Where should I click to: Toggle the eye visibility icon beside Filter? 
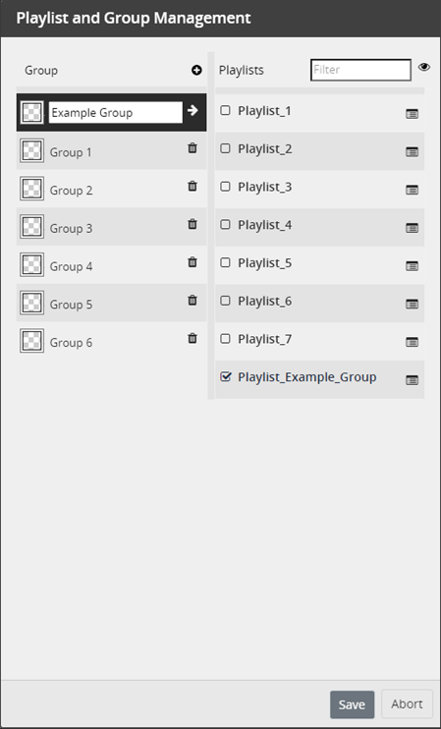423,67
